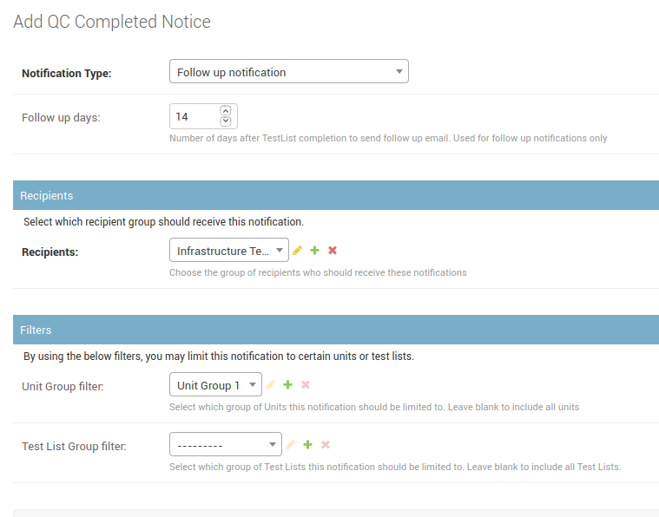Open the Test List Group filter dropdown
This screenshot has height=517, width=659.
226,444
